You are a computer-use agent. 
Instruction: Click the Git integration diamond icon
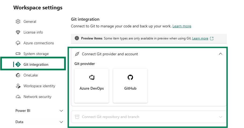pos(18,64)
